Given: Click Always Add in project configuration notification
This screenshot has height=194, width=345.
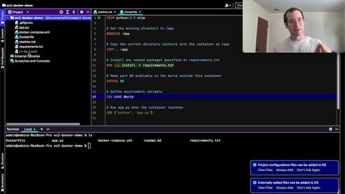Looking at the screenshot, I should (x=285, y=170).
